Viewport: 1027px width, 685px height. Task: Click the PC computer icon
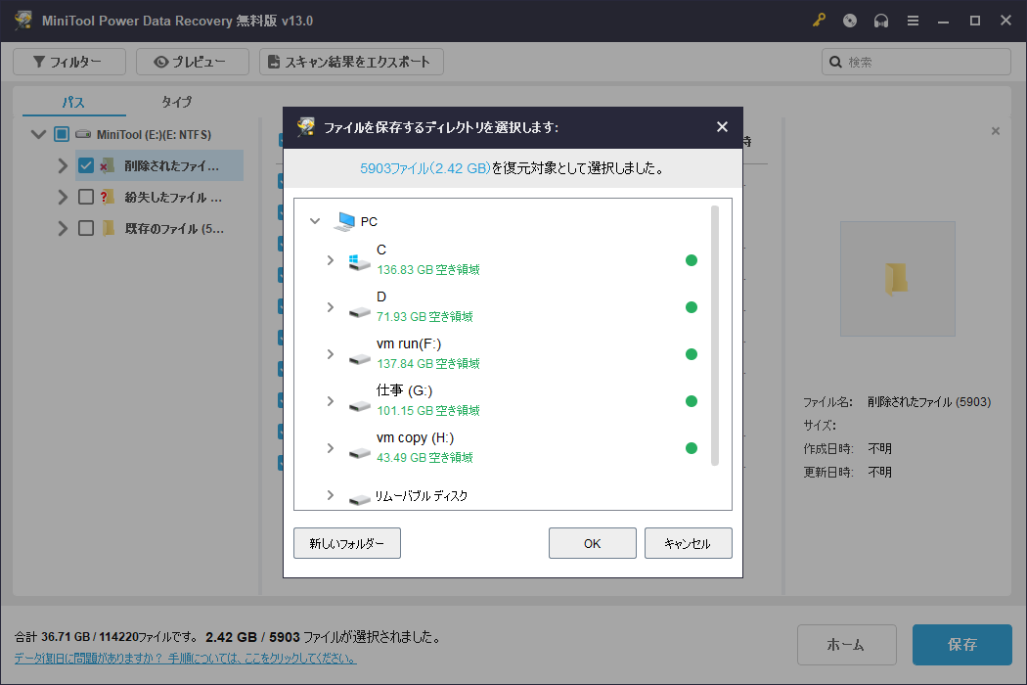coord(344,221)
